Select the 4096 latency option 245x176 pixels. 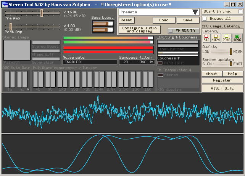(x=237, y=38)
